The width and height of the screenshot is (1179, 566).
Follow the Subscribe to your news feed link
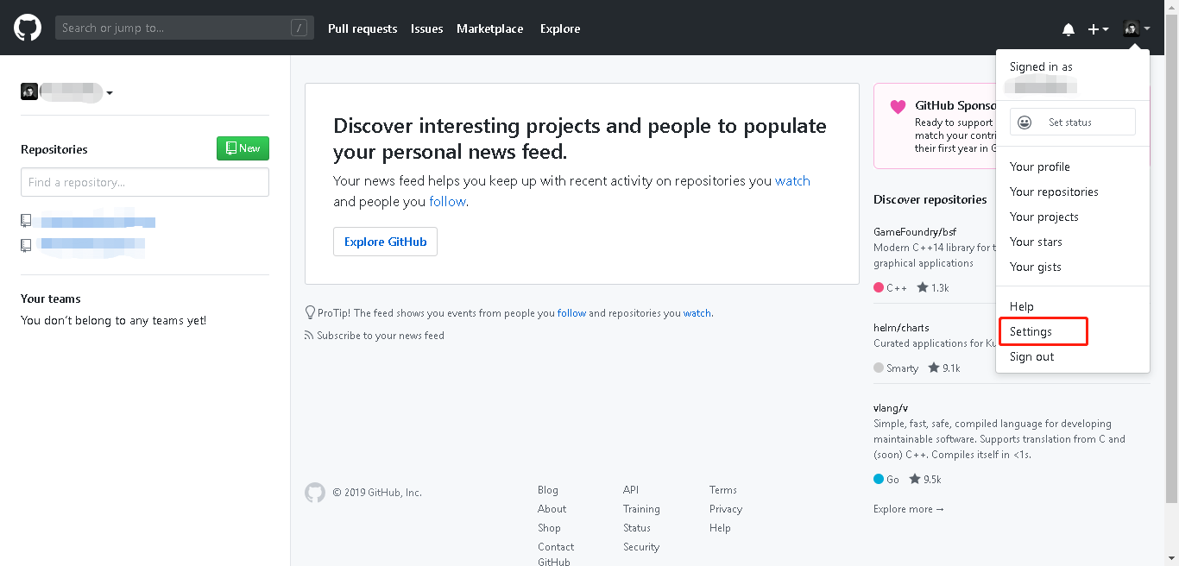coord(380,336)
